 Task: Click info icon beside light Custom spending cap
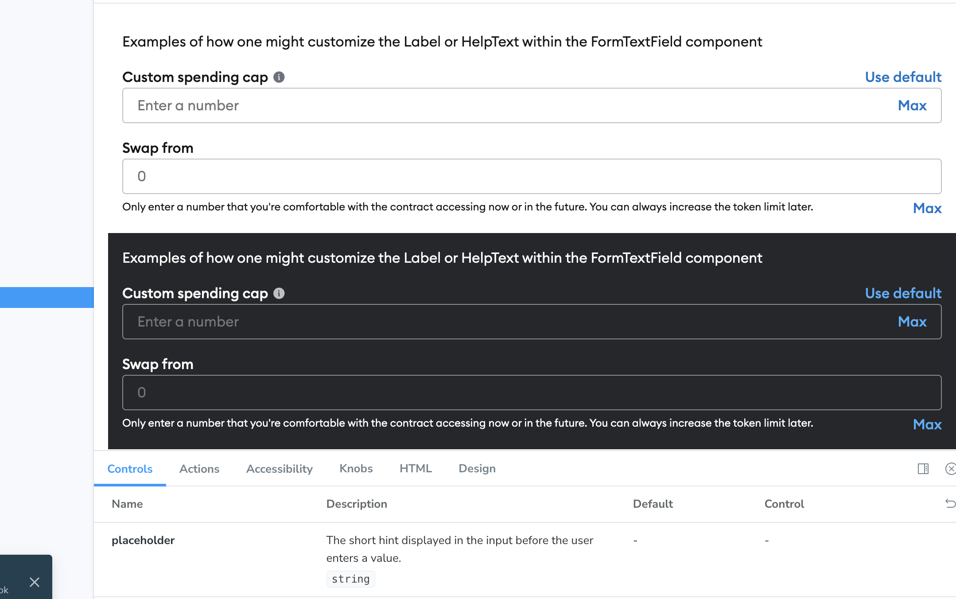(x=279, y=77)
